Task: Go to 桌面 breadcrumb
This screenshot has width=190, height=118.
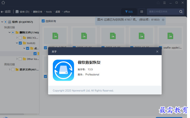Action: 58,12
